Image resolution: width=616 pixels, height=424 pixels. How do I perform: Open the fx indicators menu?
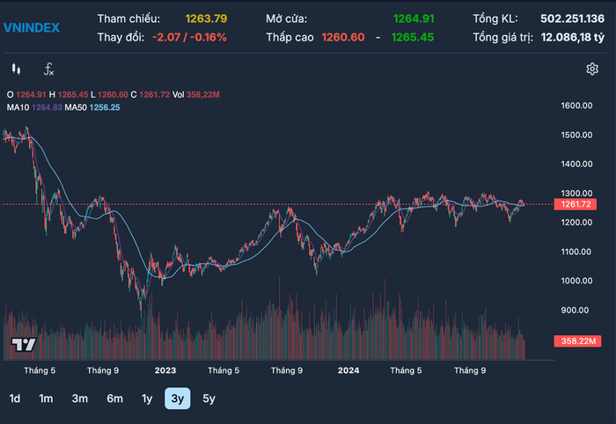coord(48,69)
